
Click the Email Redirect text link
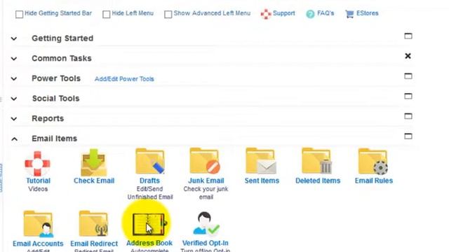(x=94, y=244)
